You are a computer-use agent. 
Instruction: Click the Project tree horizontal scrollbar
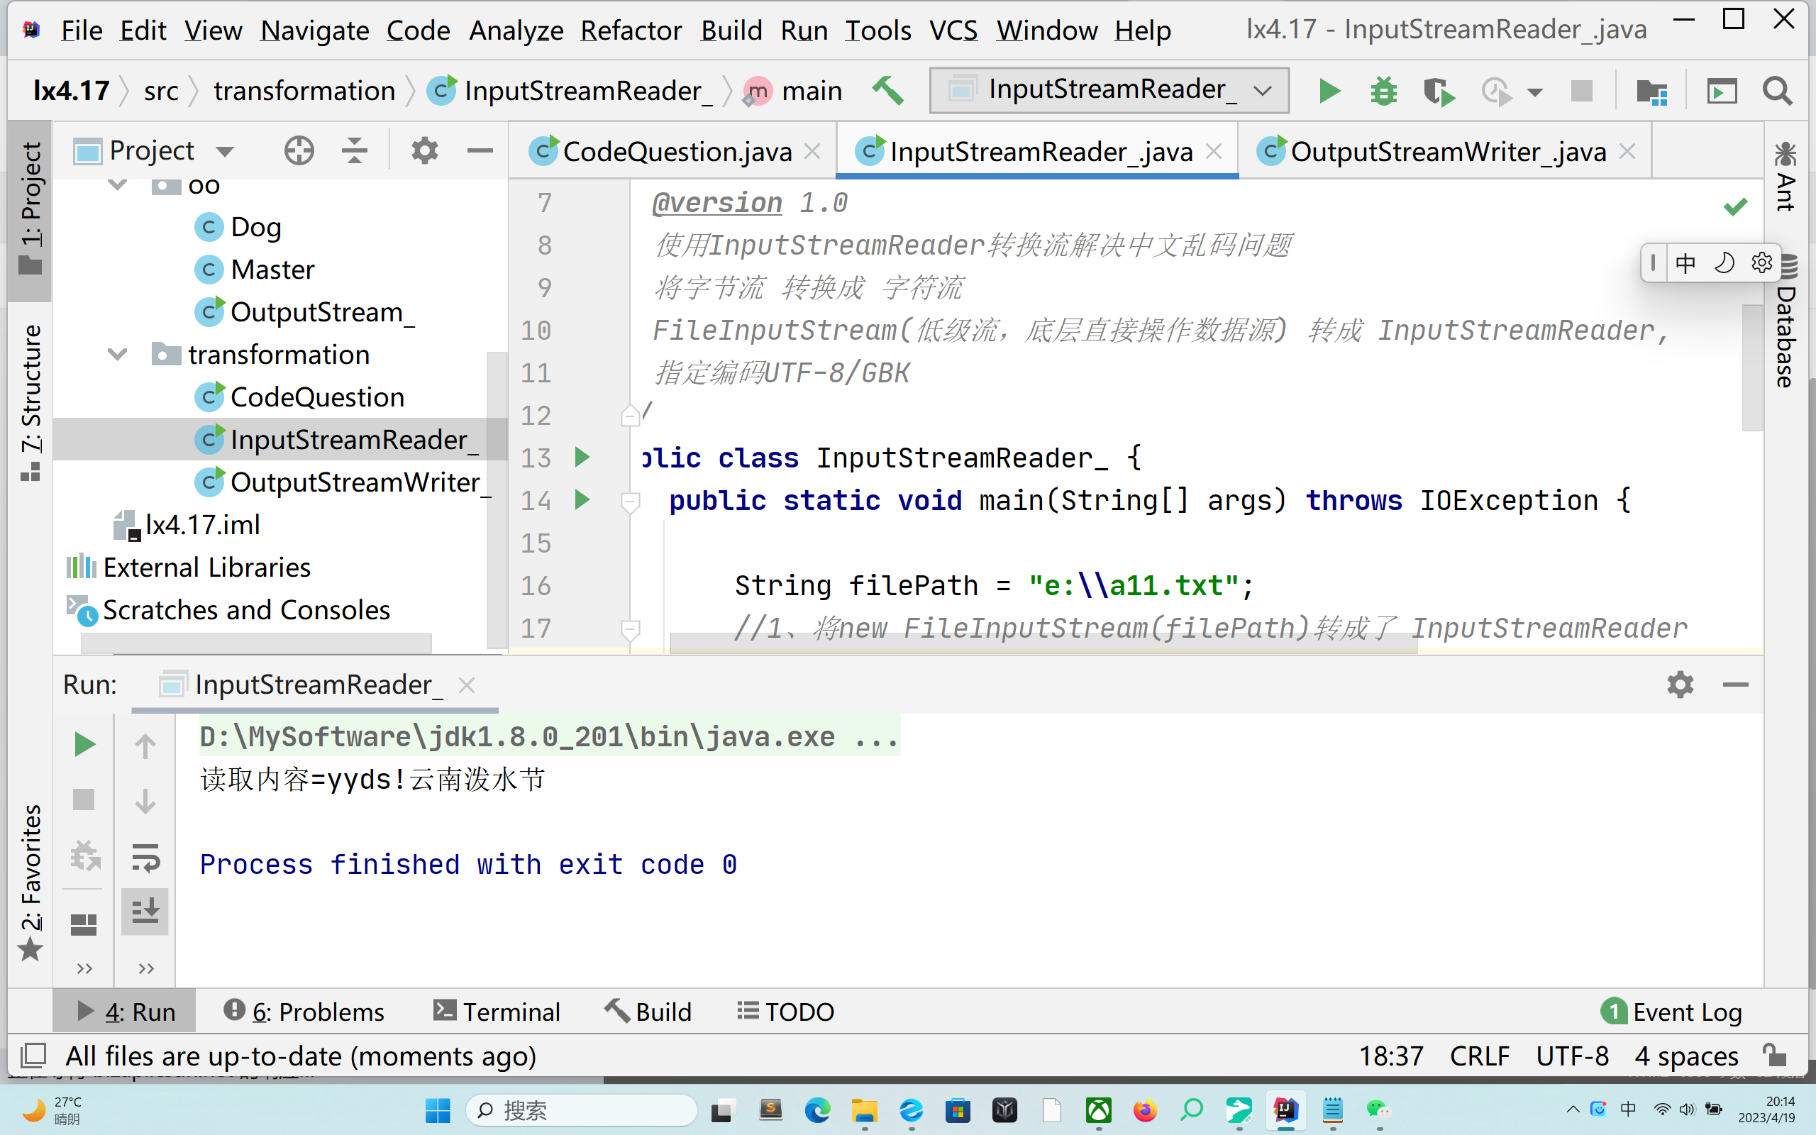[256, 643]
